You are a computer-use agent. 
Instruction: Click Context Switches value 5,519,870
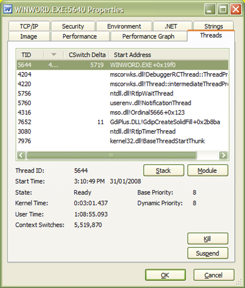click(x=88, y=225)
